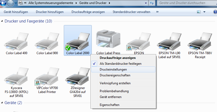Image resolution: width=217 pixels, height=112 pixels.
Task: Select the shared EPSON printer icon
Action: pos(139,41)
